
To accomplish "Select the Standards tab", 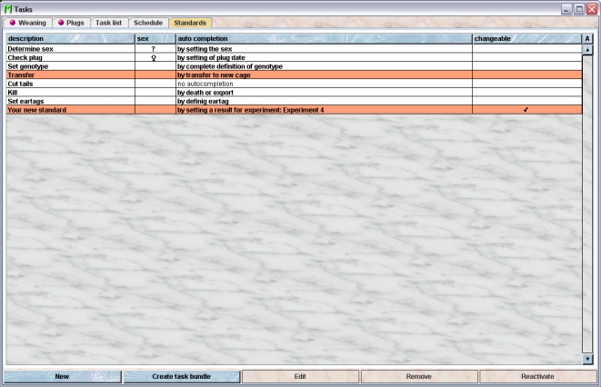I will tap(191, 22).
